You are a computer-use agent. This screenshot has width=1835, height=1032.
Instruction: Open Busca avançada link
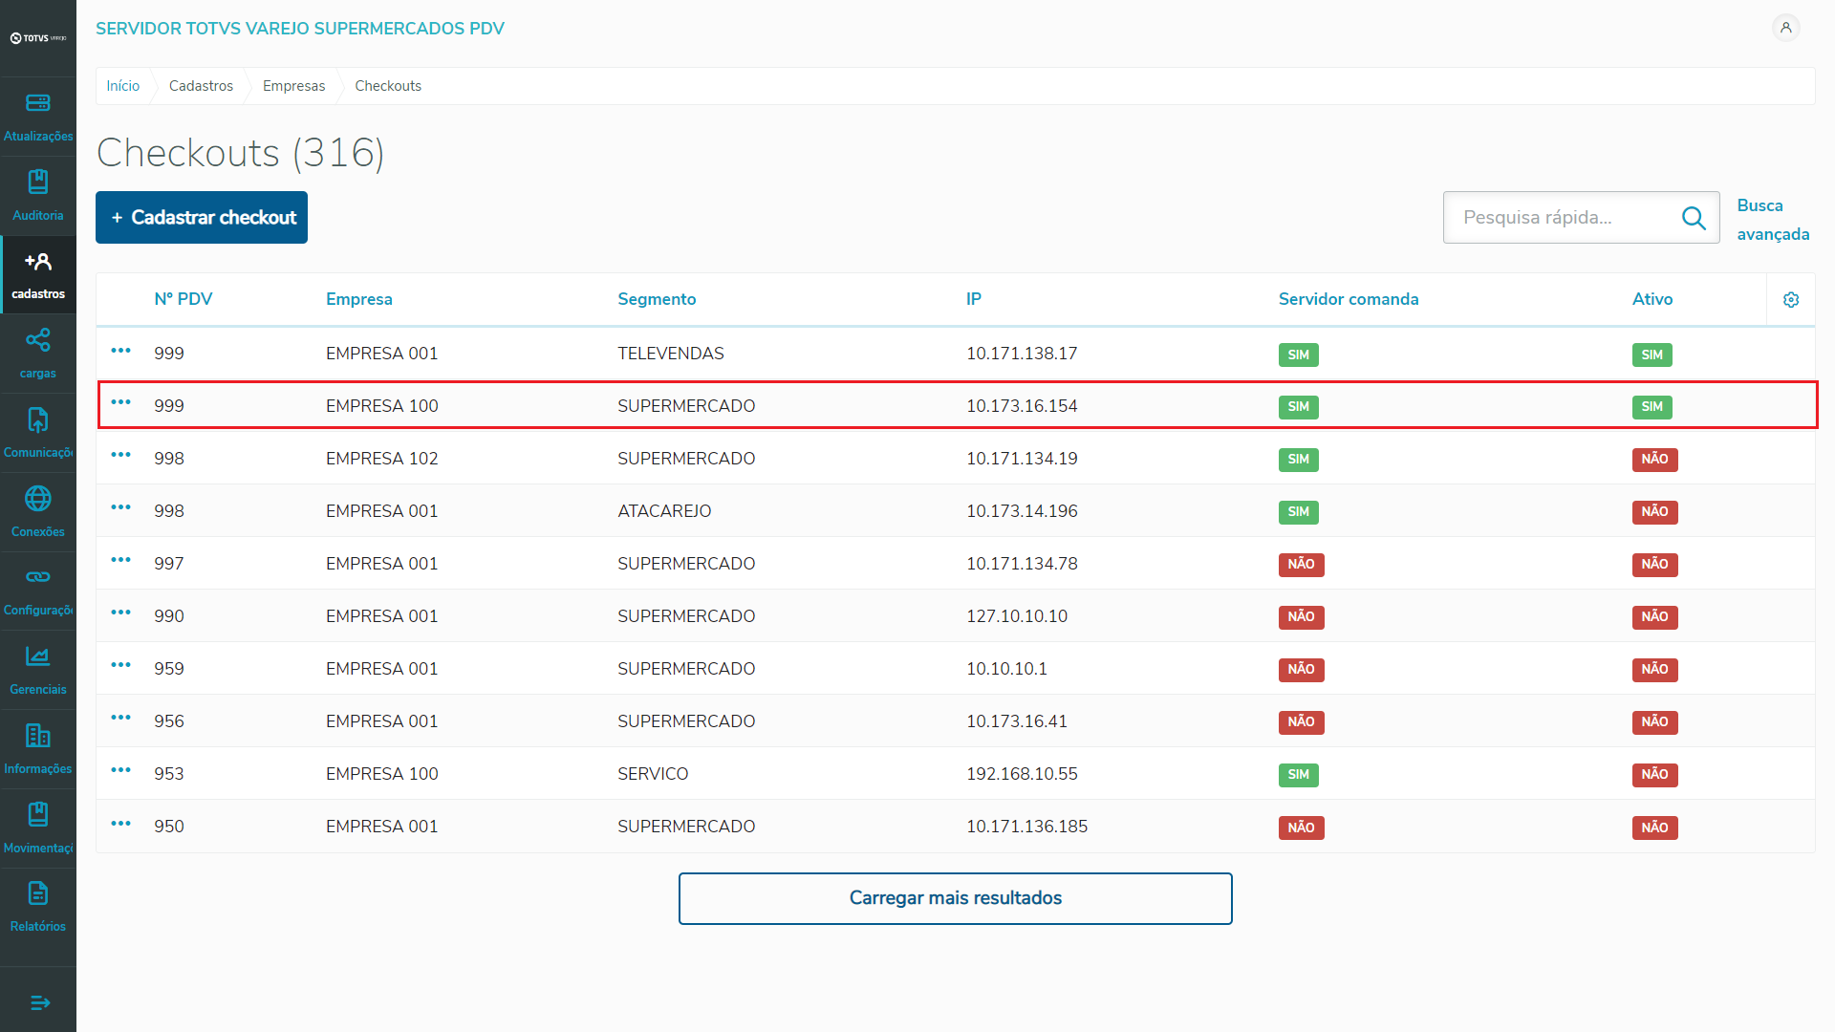[x=1772, y=220]
